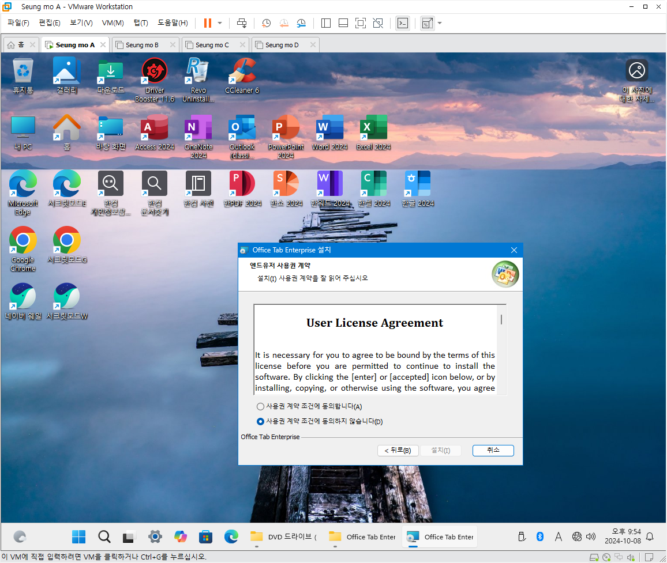This screenshot has height=563, width=667.
Task: Open the 도움말(H) menu
Action: (173, 23)
